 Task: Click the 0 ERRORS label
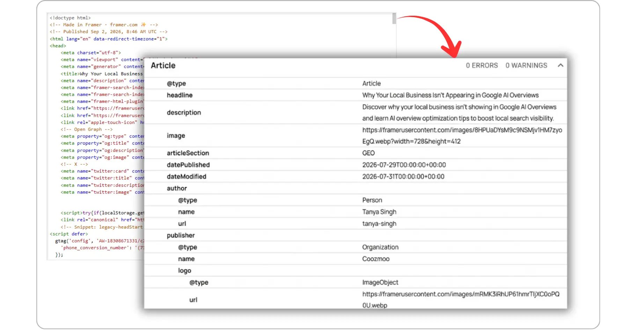click(482, 66)
